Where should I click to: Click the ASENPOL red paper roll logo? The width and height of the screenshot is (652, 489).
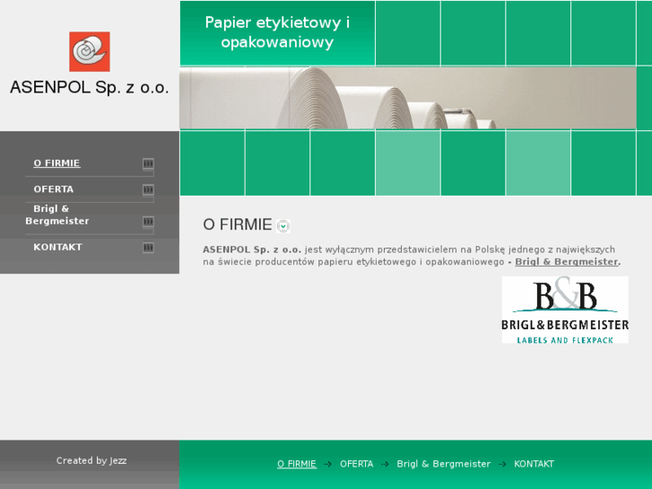pyautogui.click(x=90, y=52)
